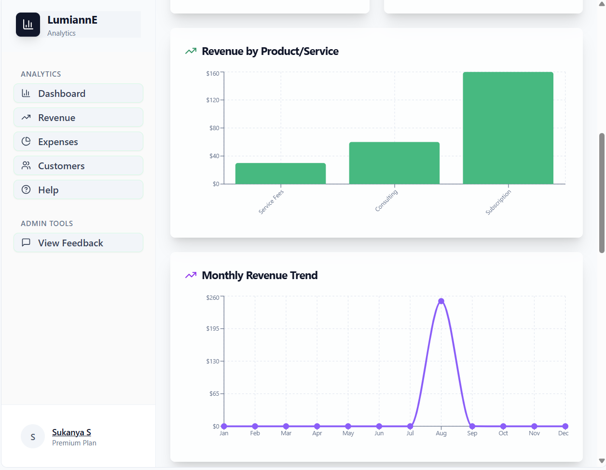Viewport: 606px width, 470px height.
Task: Open the Customers page
Action: click(79, 165)
